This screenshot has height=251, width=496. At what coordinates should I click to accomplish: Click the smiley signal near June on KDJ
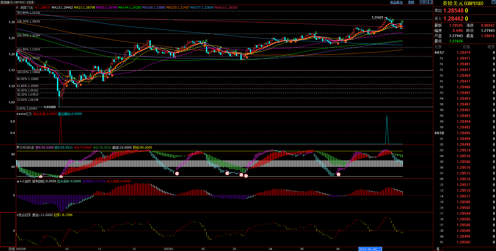point(338,174)
